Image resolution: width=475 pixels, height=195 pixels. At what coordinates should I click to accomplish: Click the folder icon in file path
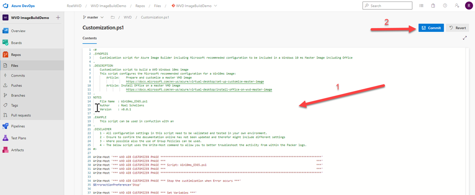(x=112, y=17)
